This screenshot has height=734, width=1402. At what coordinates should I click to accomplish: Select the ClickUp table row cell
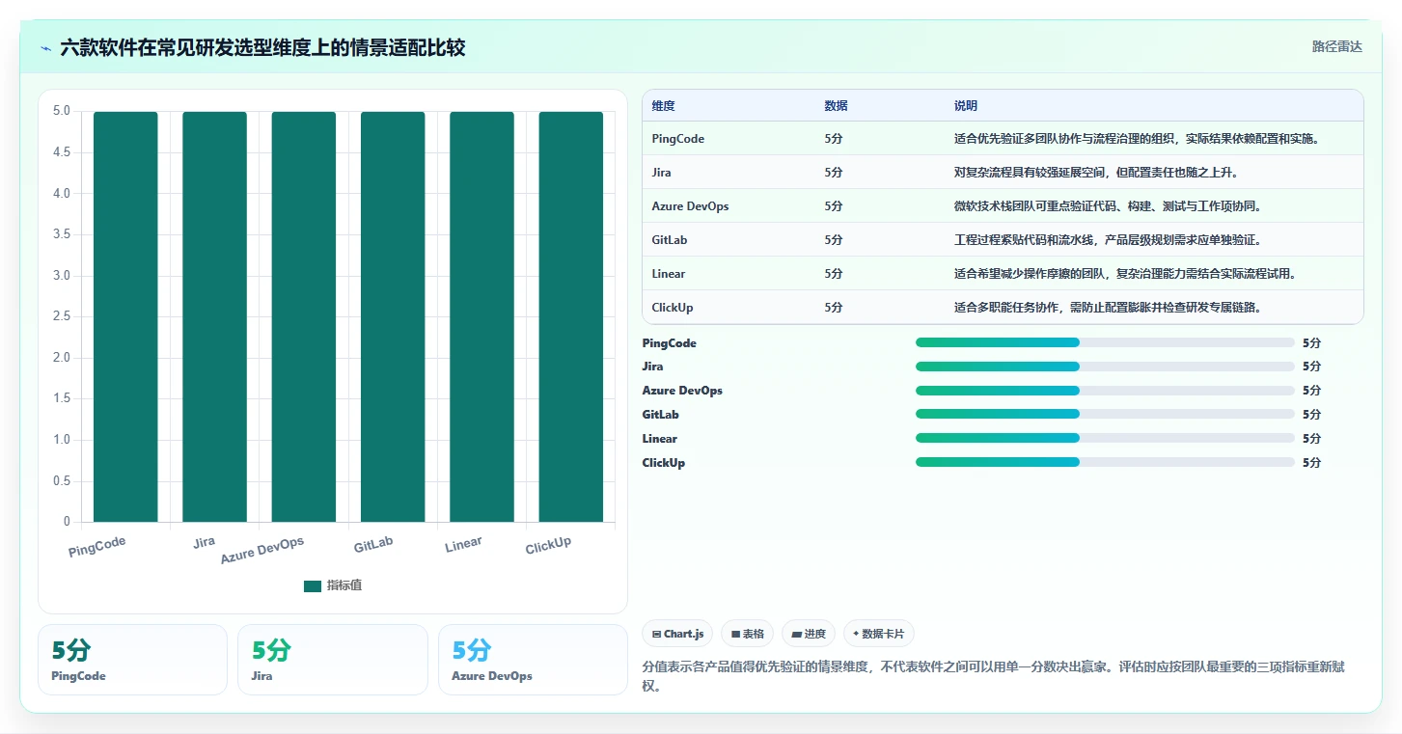click(672, 308)
